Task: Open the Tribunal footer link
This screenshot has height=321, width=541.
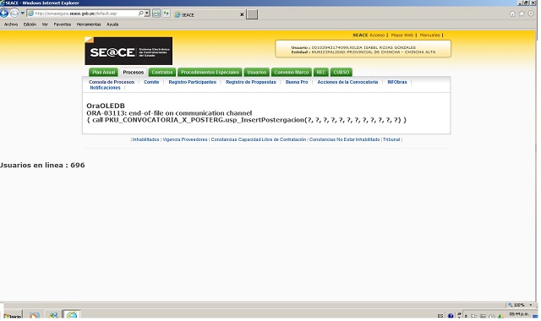Action: [391, 139]
